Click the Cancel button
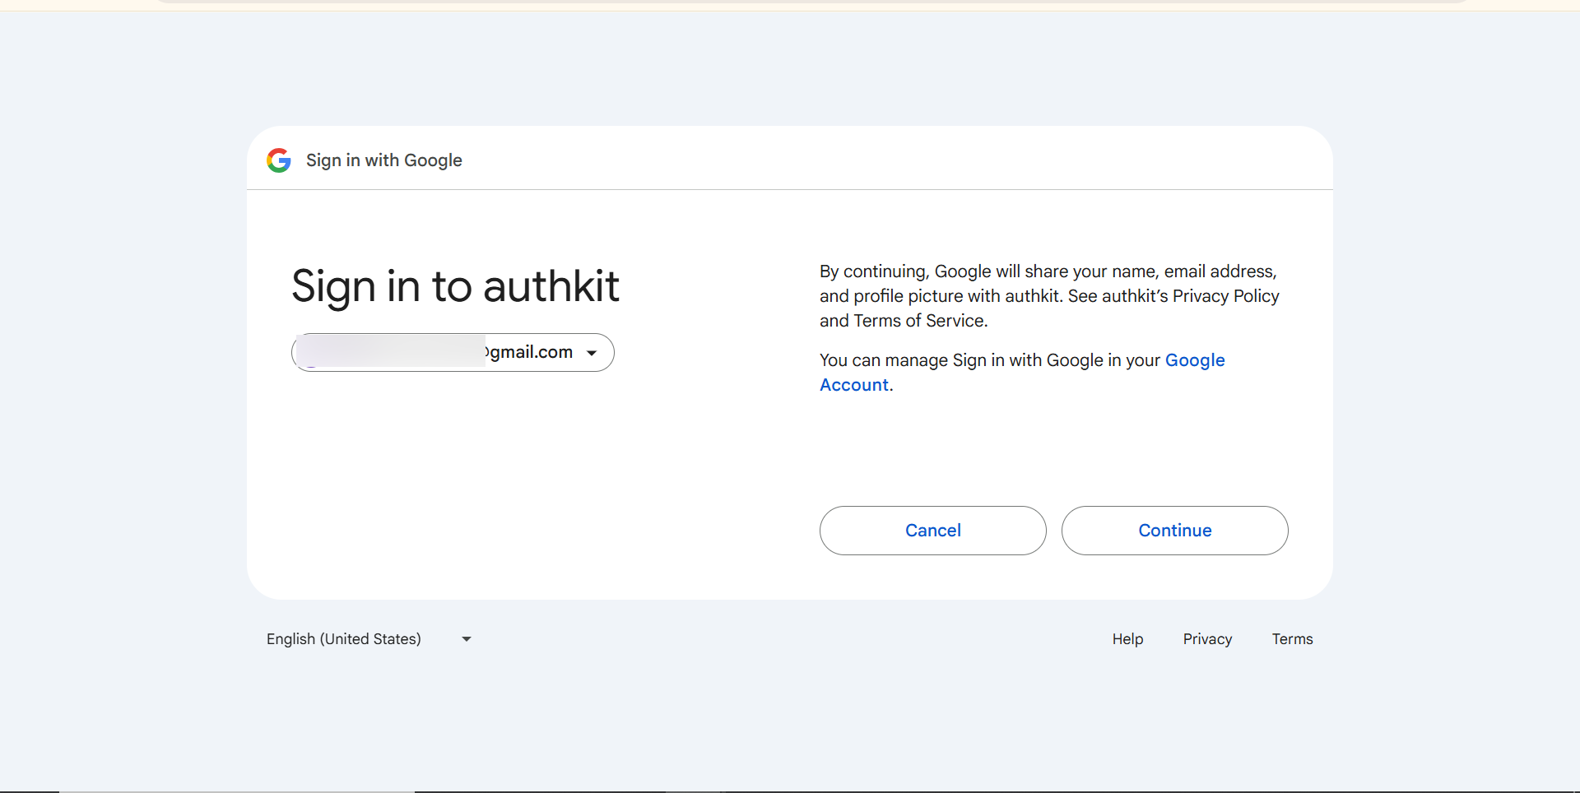Screen dimensions: 1580x793 932,531
